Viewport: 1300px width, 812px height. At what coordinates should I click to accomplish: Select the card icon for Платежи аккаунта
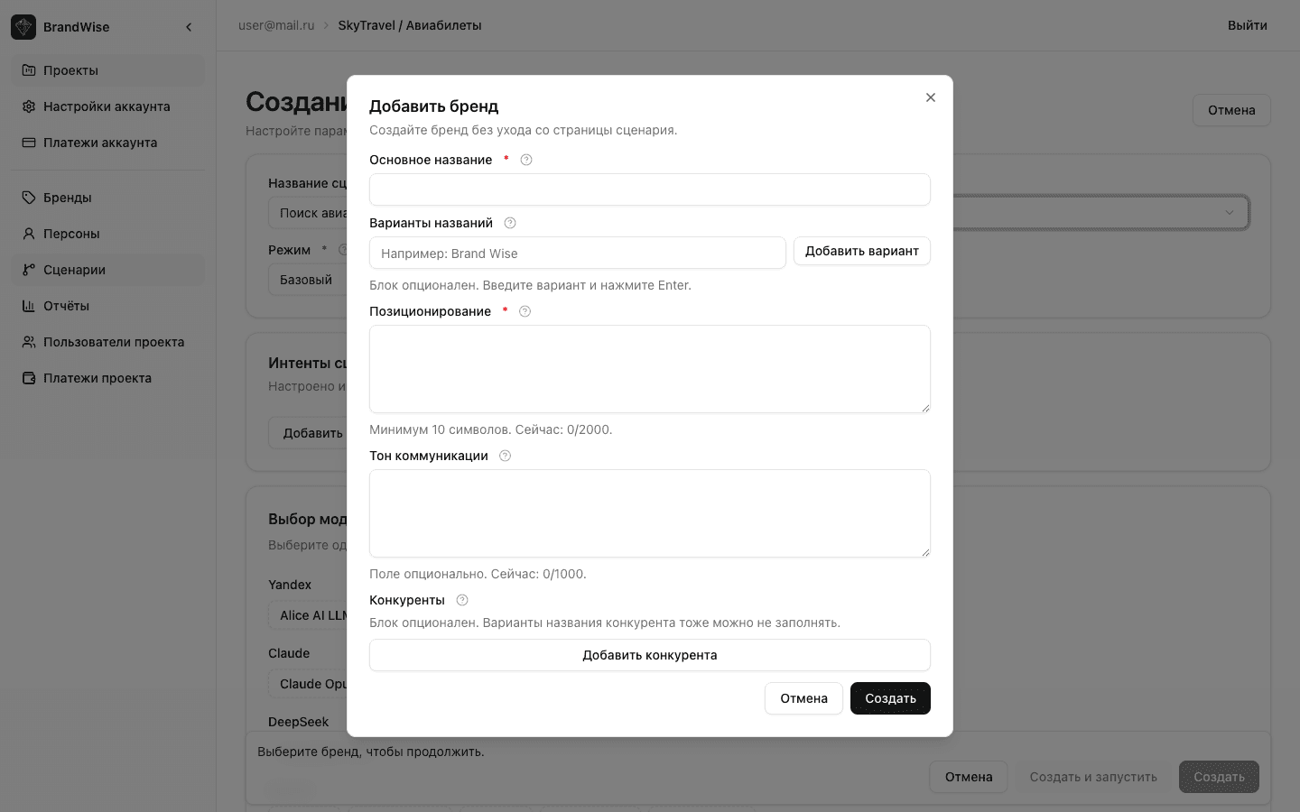pos(28,143)
